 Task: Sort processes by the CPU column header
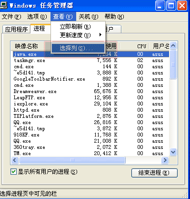[x=141, y=46]
